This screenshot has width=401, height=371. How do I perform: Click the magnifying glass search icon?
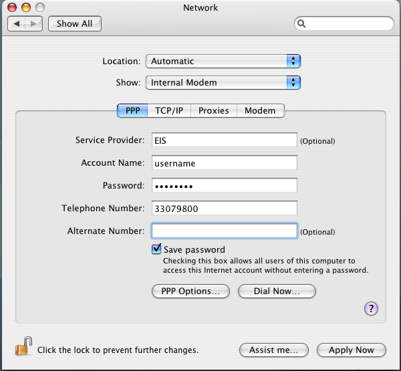302,23
